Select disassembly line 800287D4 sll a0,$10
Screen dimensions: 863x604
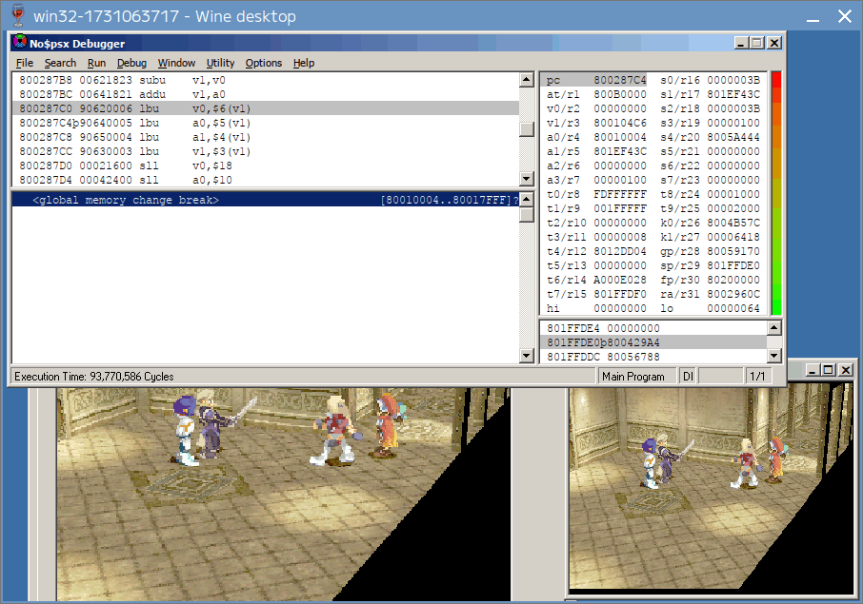tap(266, 181)
